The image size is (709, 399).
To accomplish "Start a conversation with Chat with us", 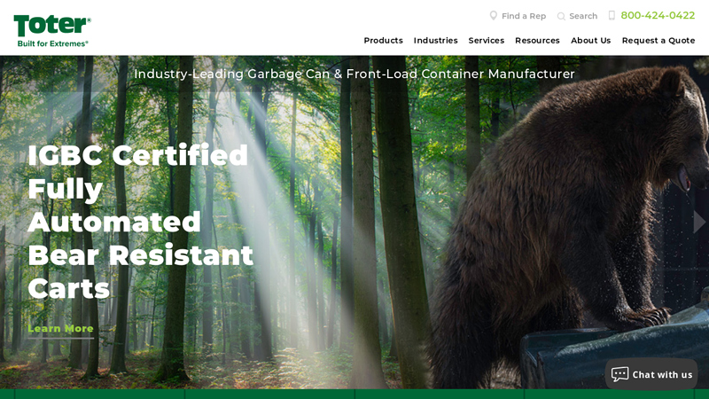I will [651, 374].
